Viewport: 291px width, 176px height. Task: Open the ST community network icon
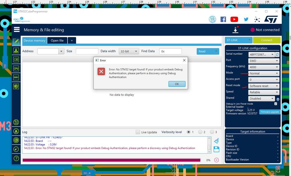click(x=257, y=19)
